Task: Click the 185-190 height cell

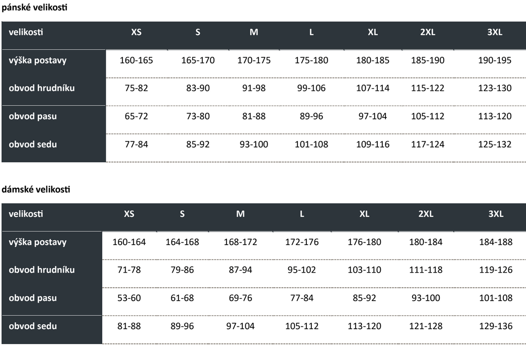Action: pos(427,61)
